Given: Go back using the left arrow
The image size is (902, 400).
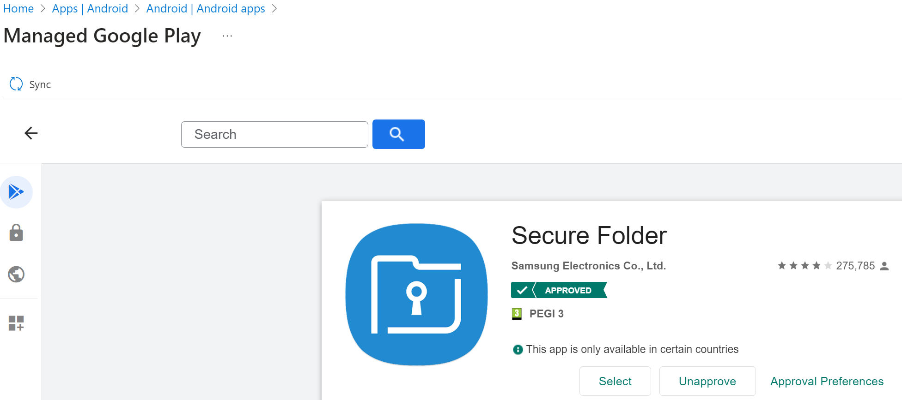Looking at the screenshot, I should [x=31, y=133].
